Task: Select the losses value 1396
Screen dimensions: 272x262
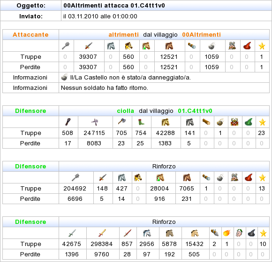Action: click(72, 254)
